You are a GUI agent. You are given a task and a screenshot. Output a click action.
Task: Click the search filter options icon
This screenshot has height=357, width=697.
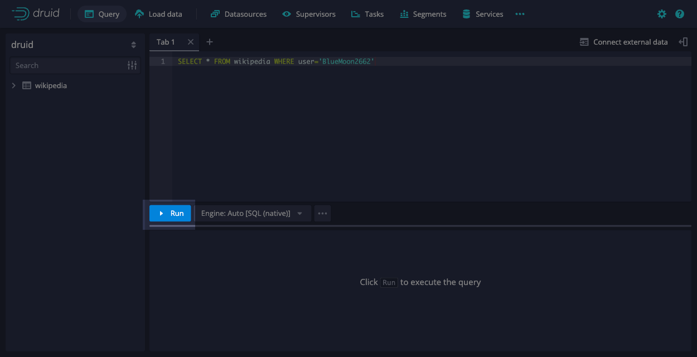tap(132, 65)
